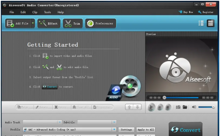Click the Buy Now link
Screen dimensions: 220x136
point(186,12)
